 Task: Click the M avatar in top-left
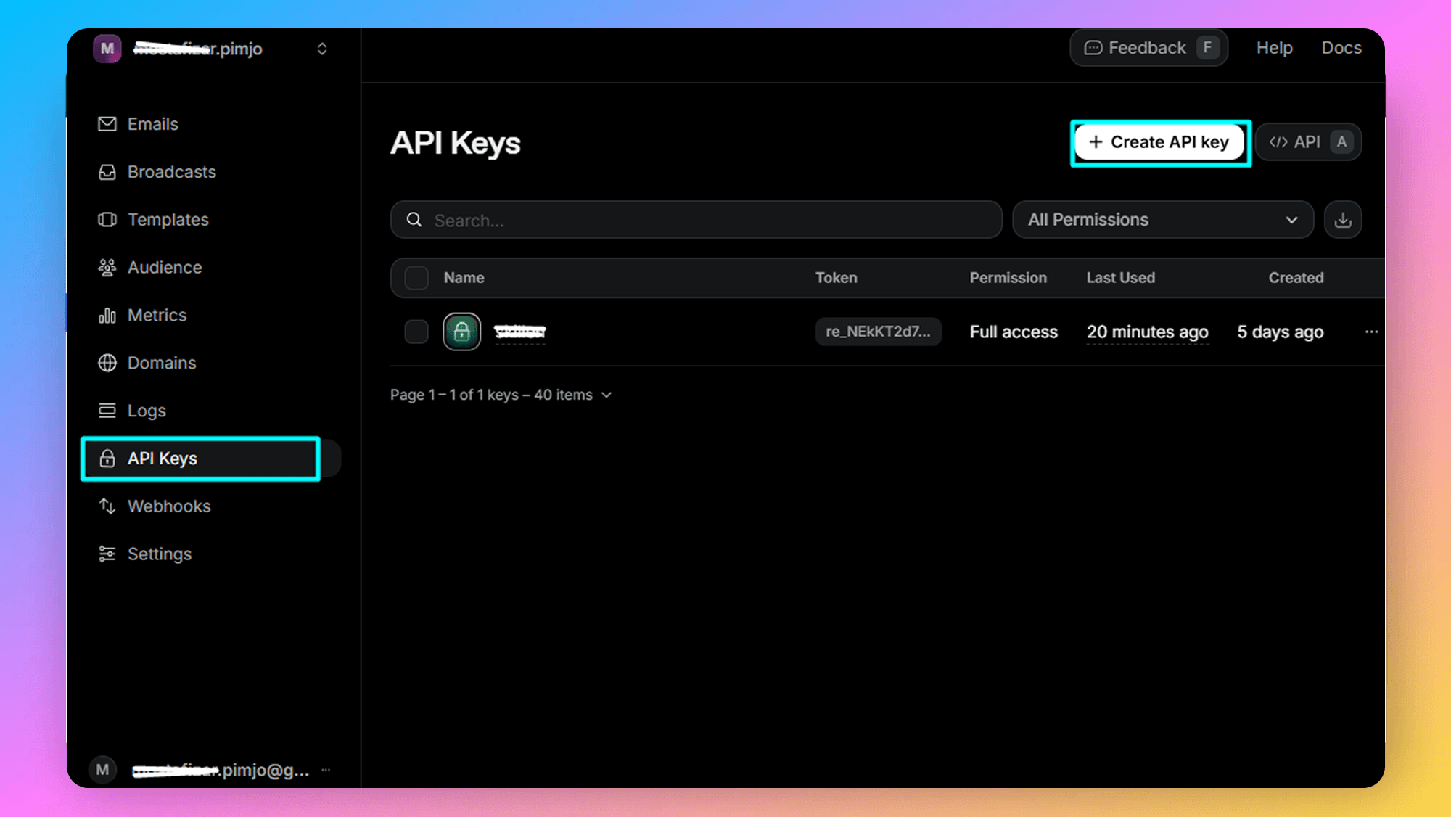pyautogui.click(x=107, y=49)
